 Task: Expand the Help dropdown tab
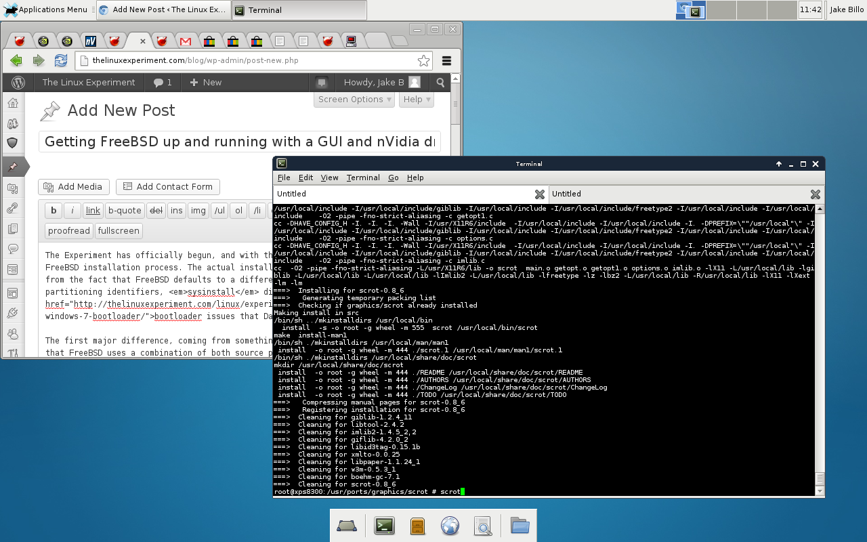416,100
